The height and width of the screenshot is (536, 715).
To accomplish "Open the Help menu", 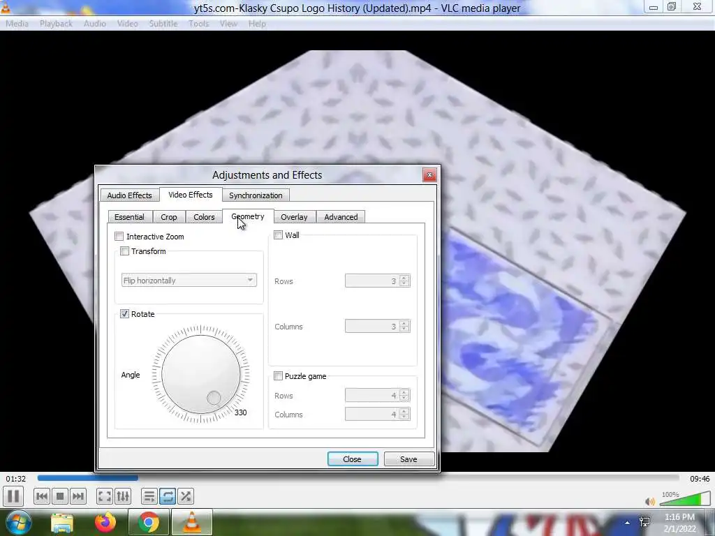I will (x=257, y=24).
